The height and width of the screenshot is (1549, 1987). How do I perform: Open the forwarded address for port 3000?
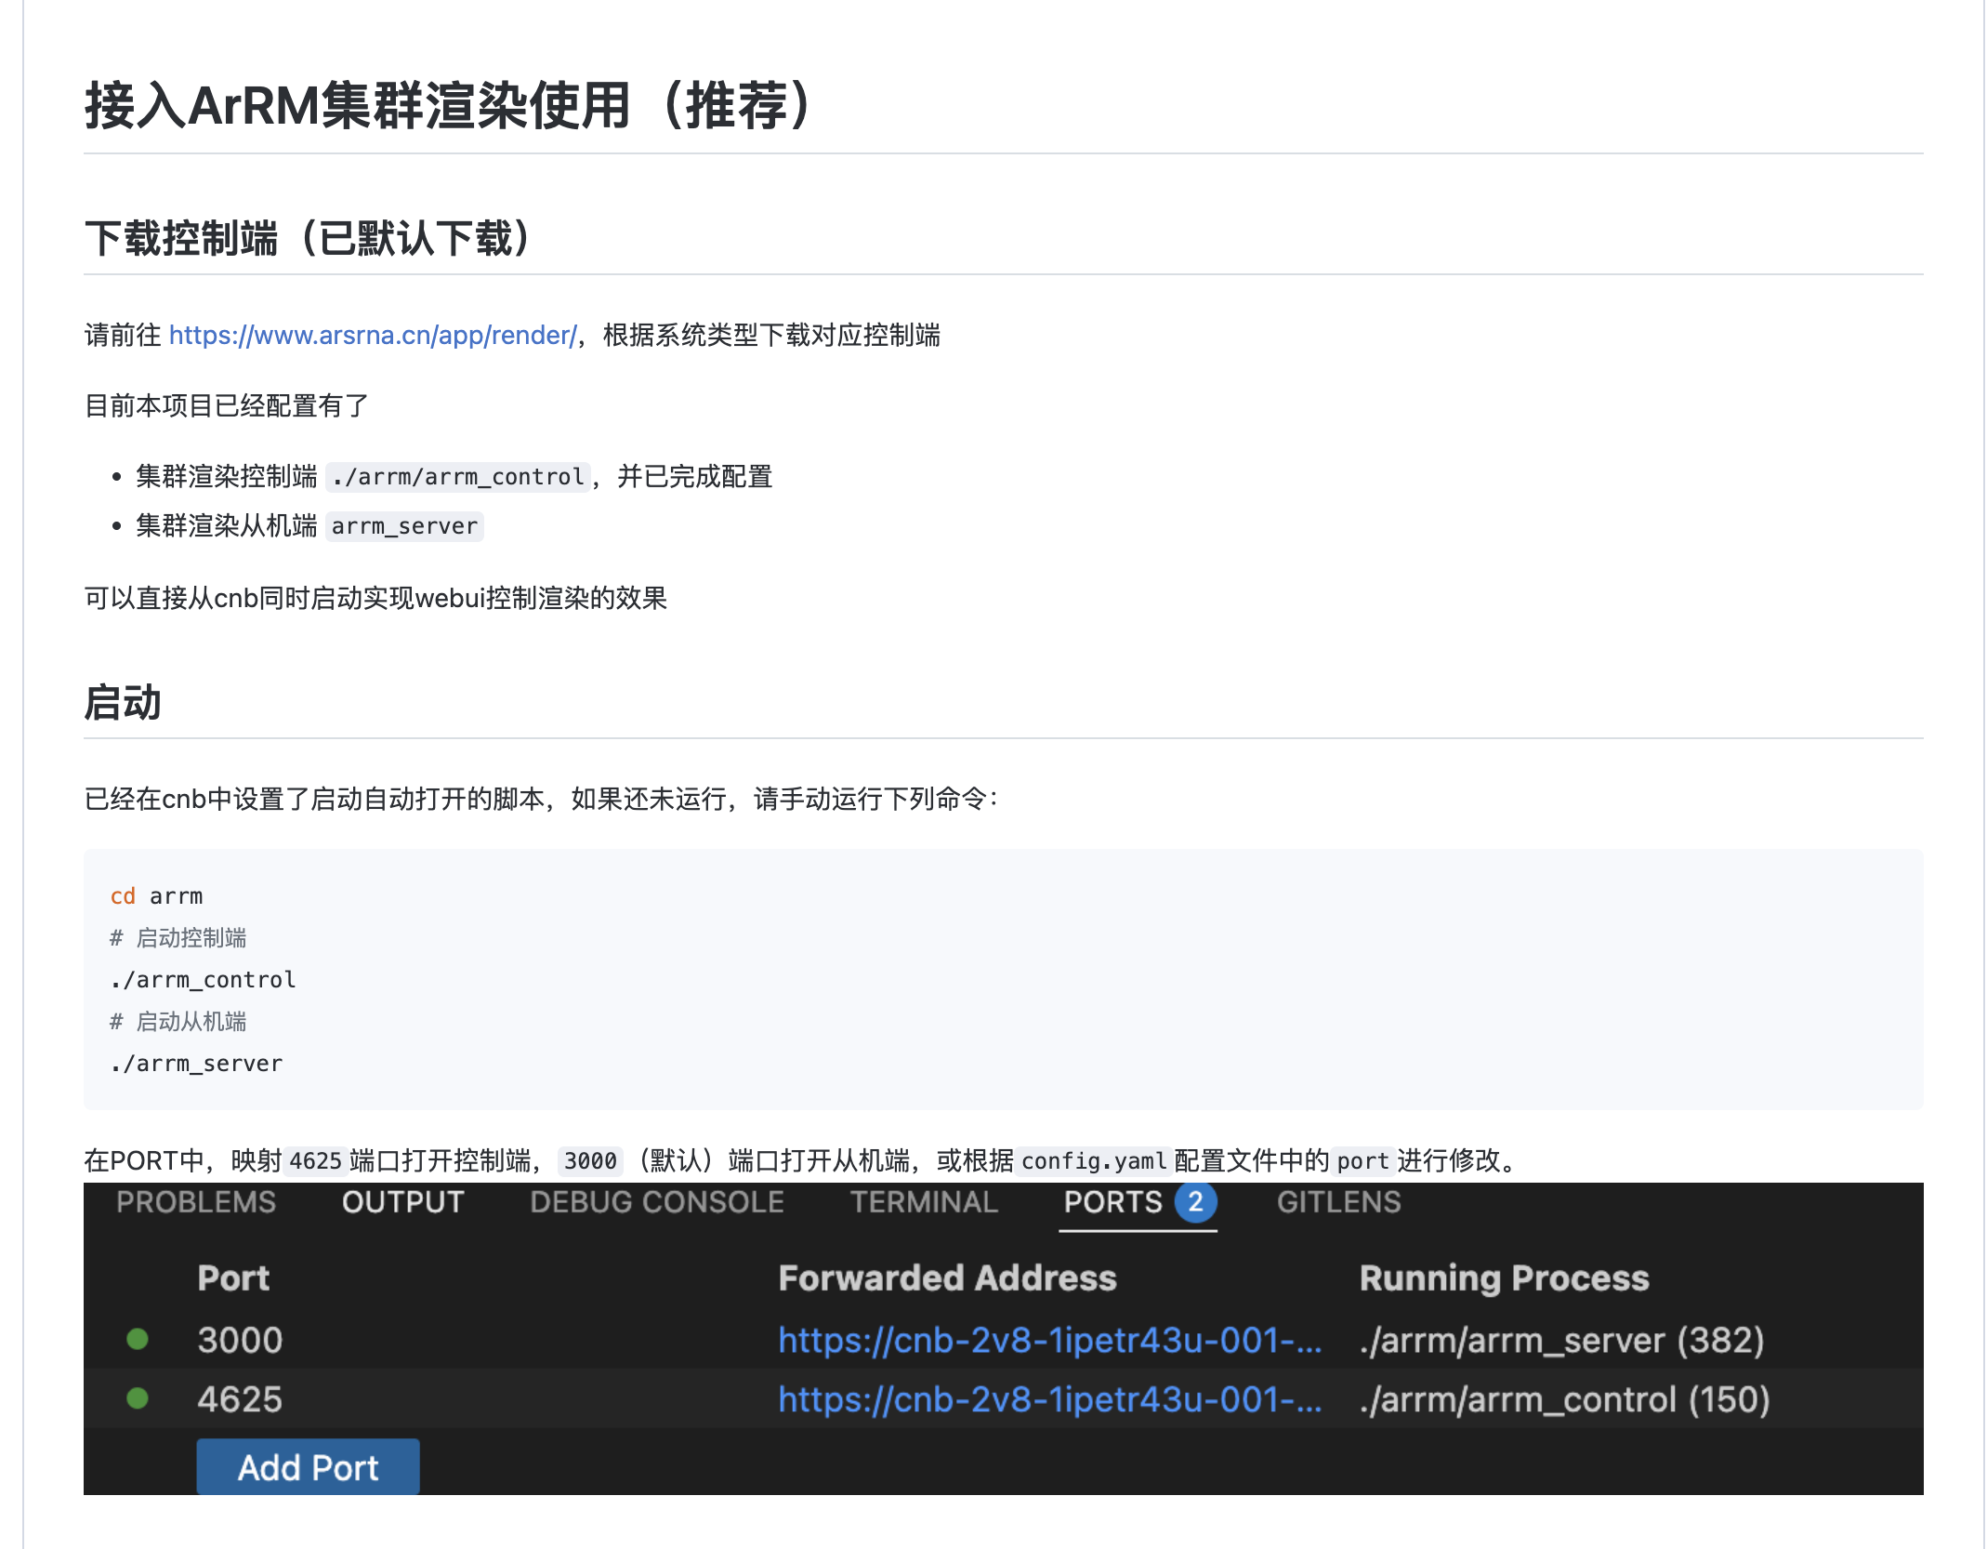click(x=1050, y=1342)
